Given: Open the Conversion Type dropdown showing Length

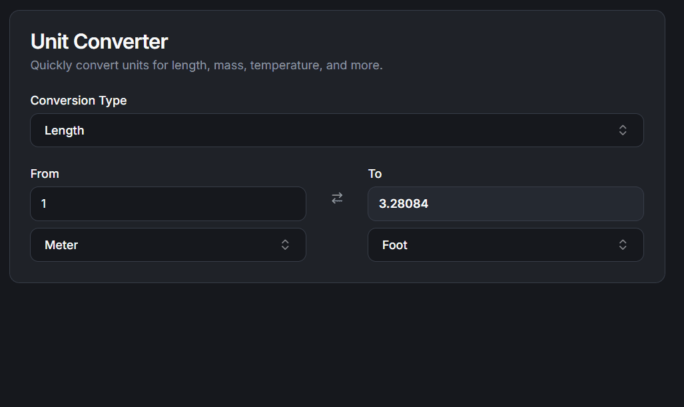Looking at the screenshot, I should pos(336,131).
